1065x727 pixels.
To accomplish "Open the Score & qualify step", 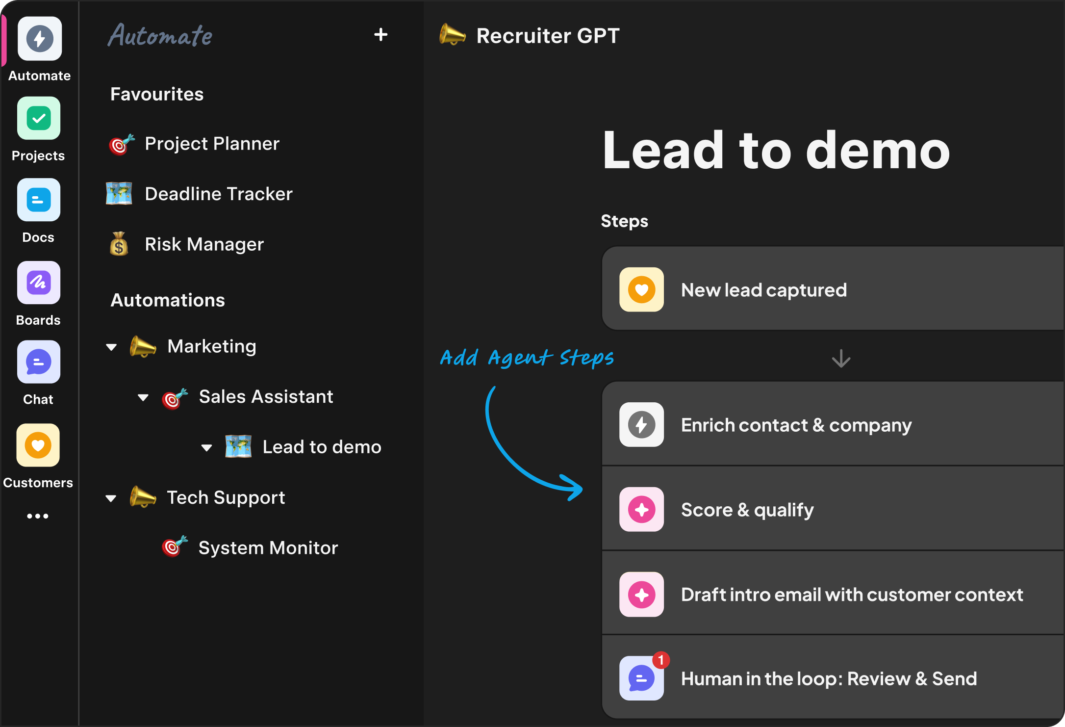I will (747, 510).
